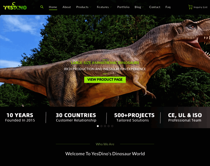The image size is (210, 166).
Task: Open the search magnifier icon
Action: coord(42,7)
